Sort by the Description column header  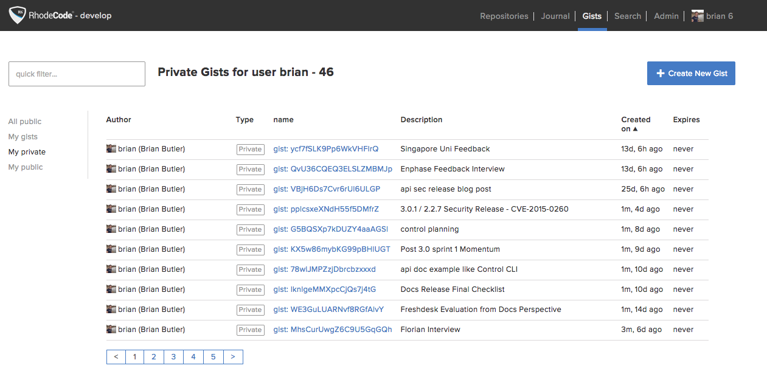click(422, 120)
